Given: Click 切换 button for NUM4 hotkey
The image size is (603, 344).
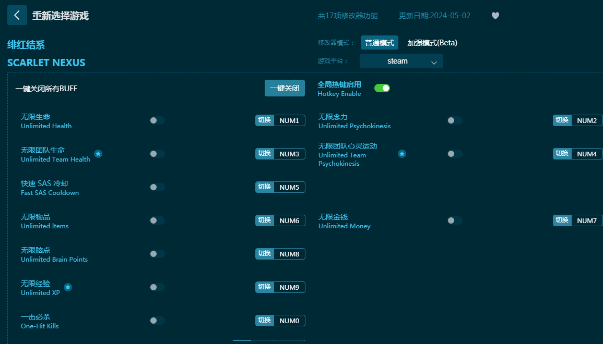Looking at the screenshot, I should (x=562, y=154).
